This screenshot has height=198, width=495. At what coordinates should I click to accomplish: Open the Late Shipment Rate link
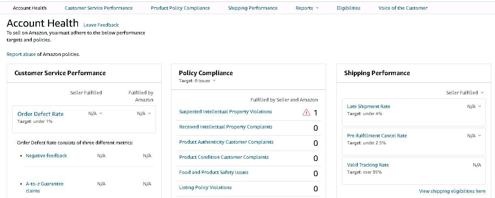click(369, 107)
